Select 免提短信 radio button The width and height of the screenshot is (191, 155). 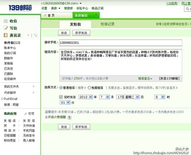[x=89, y=88]
